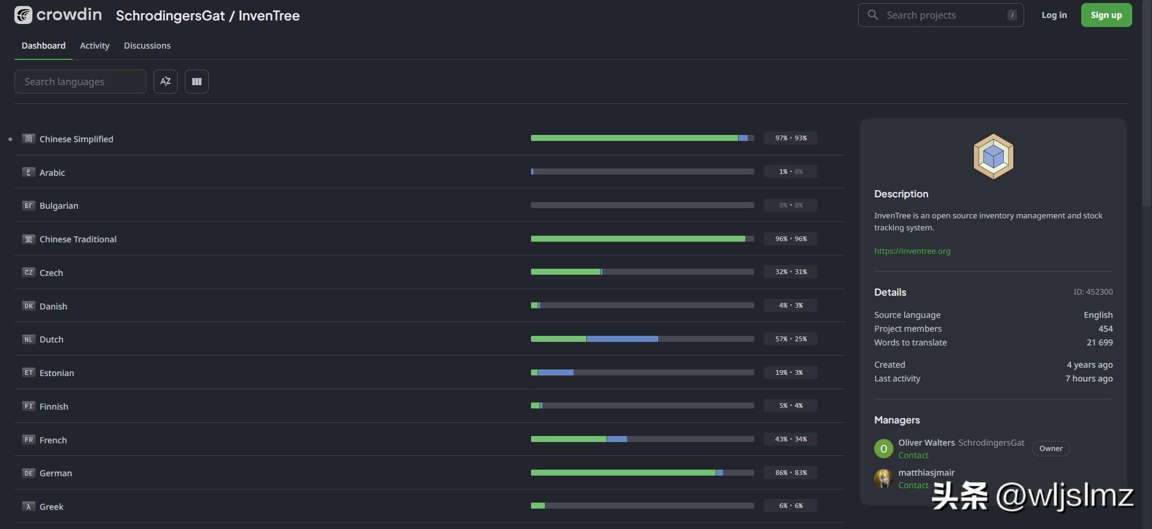Image resolution: width=1152 pixels, height=529 pixels.
Task: Click the InvenTree project cube logo
Action: (x=993, y=157)
